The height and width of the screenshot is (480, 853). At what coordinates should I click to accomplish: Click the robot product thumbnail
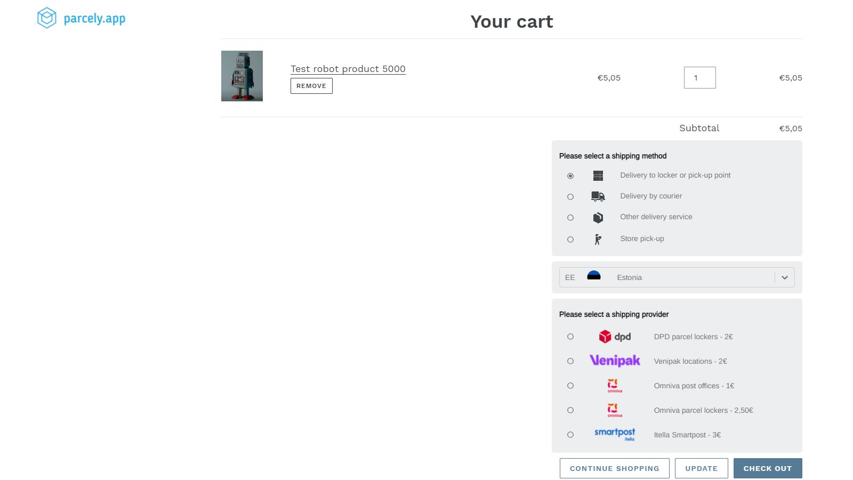click(242, 76)
